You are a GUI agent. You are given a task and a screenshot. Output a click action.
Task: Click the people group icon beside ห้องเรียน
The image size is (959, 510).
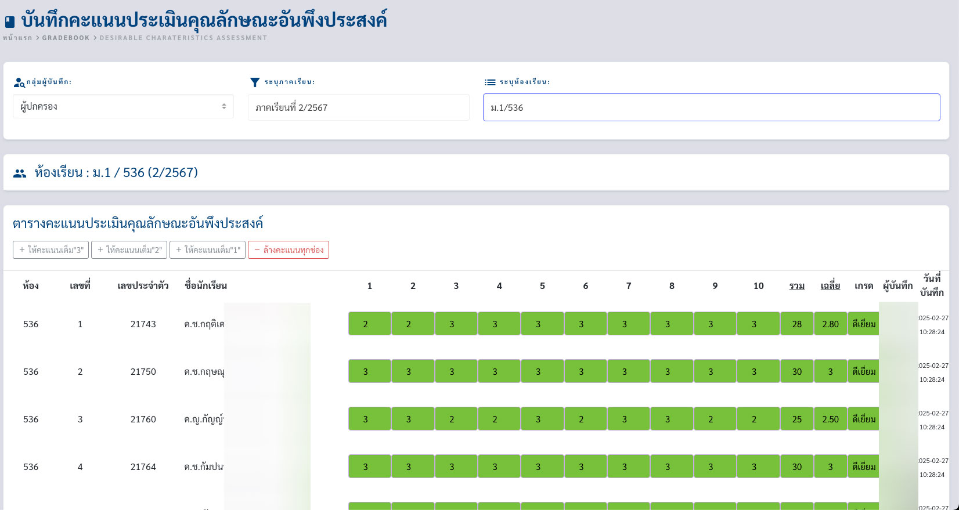coord(20,173)
